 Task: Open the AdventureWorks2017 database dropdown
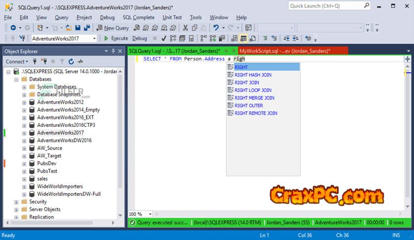click(94, 38)
